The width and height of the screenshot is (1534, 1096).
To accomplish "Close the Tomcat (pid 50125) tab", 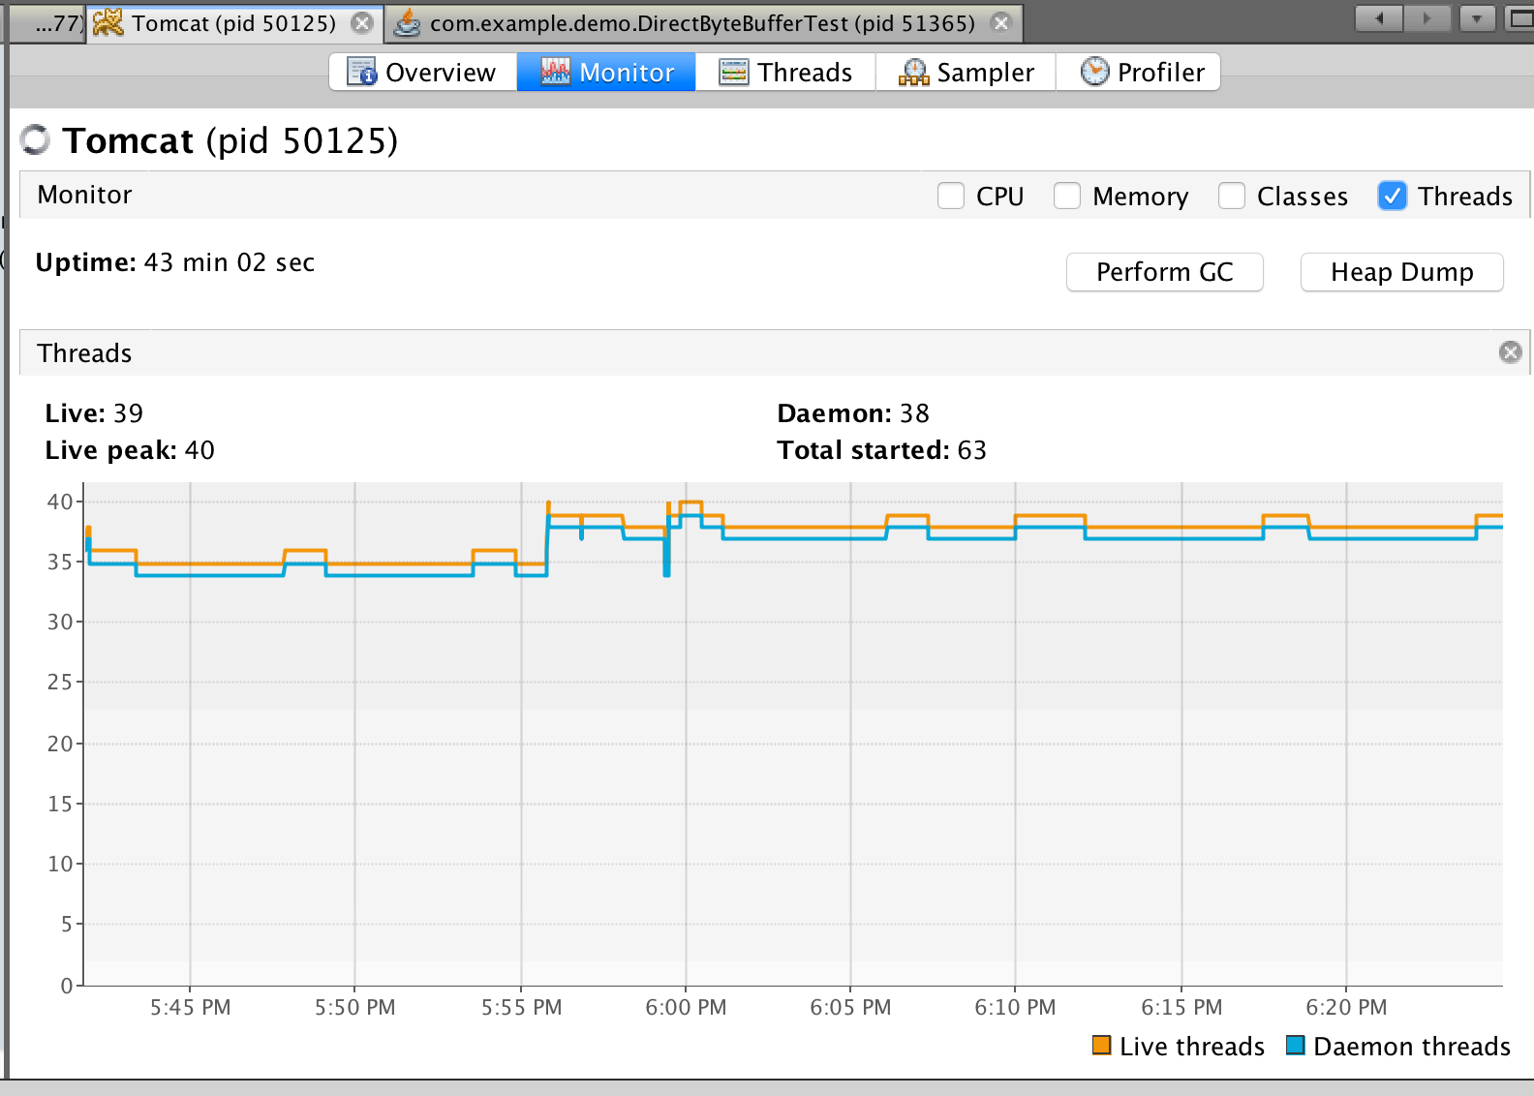I will [362, 23].
